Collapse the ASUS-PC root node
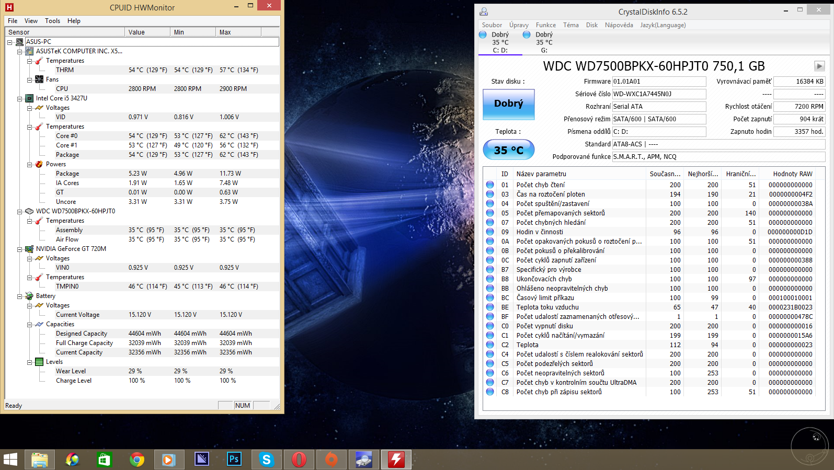 10,42
